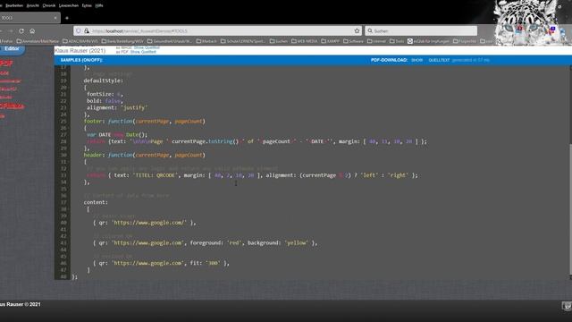The height and width of the screenshot is (322, 572).
Task: Open the Schule/LERNEN/Sport bookmarks folder
Action: pyautogui.click(x=243, y=41)
